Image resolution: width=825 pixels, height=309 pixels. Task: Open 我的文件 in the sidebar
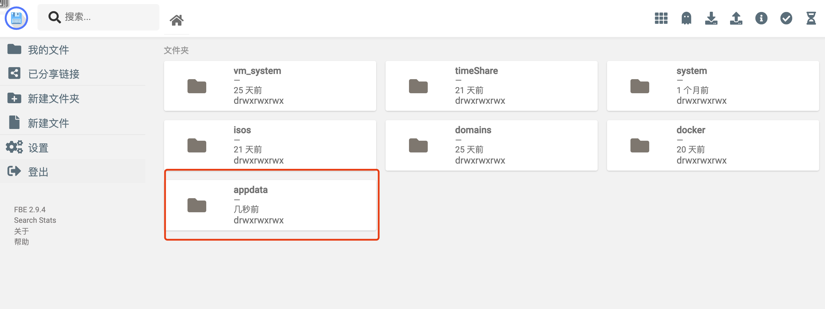(73, 50)
